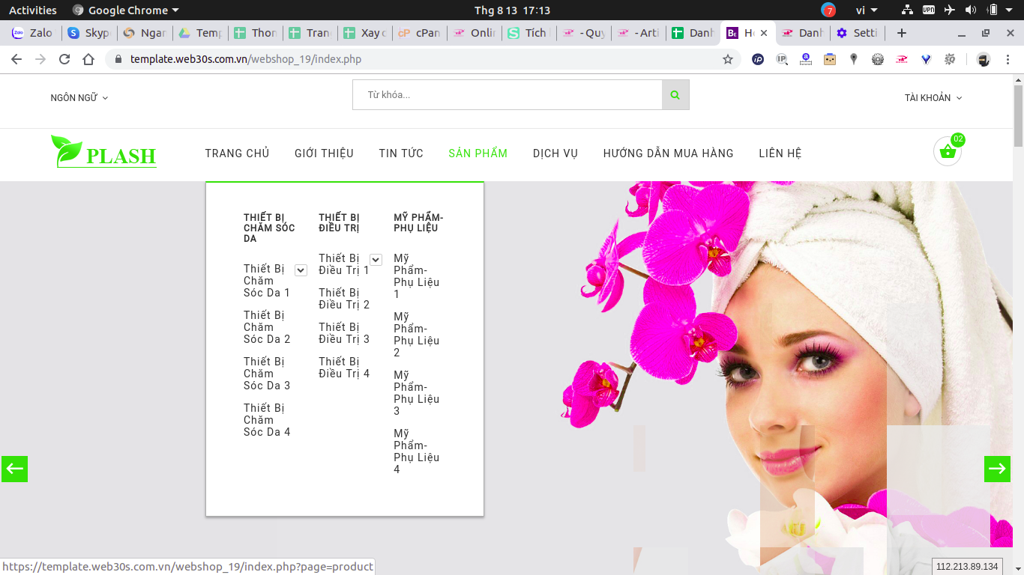Viewport: 1024px width, 575px height.
Task: Open Mỹ Phẩm-Phụ Liệu 3 link
Action: click(x=417, y=393)
